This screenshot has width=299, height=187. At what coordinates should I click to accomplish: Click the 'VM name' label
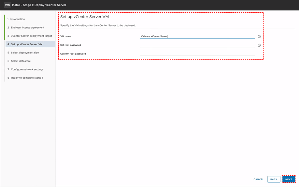click(x=66, y=36)
